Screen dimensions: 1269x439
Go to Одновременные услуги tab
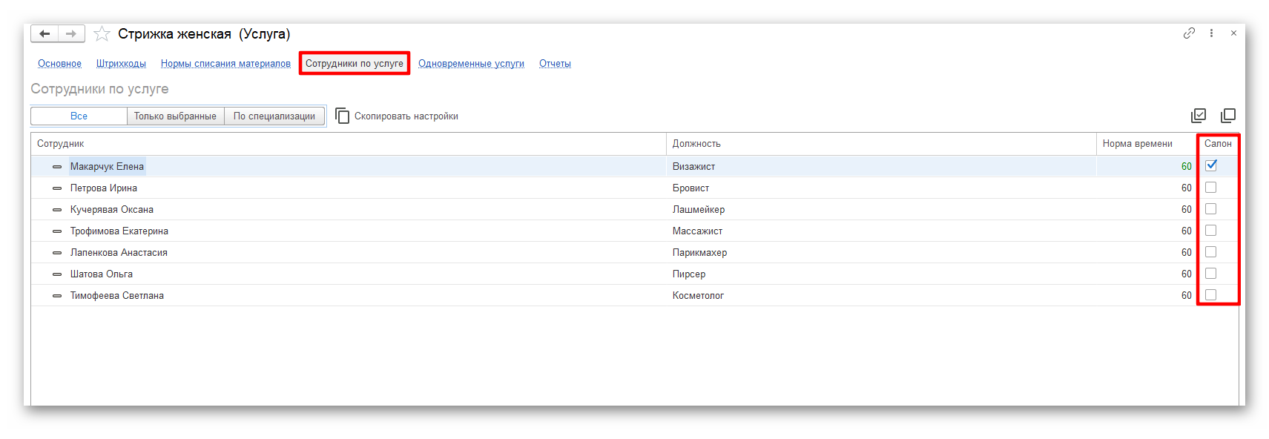pyautogui.click(x=471, y=64)
